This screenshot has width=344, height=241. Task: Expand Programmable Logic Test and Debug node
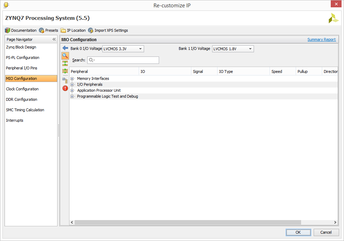click(x=72, y=96)
